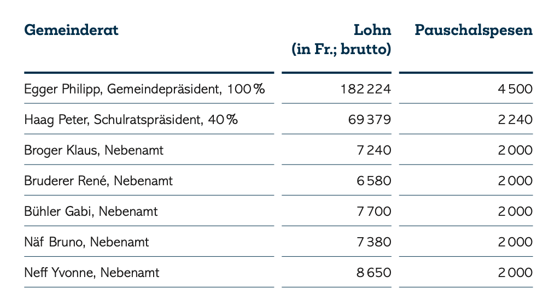
Task: Select Haag Peter, Schulratspräsident entry
Action: [131, 119]
